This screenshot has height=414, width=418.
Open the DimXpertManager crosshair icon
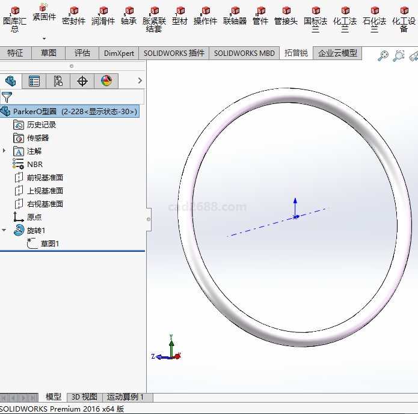coord(82,81)
